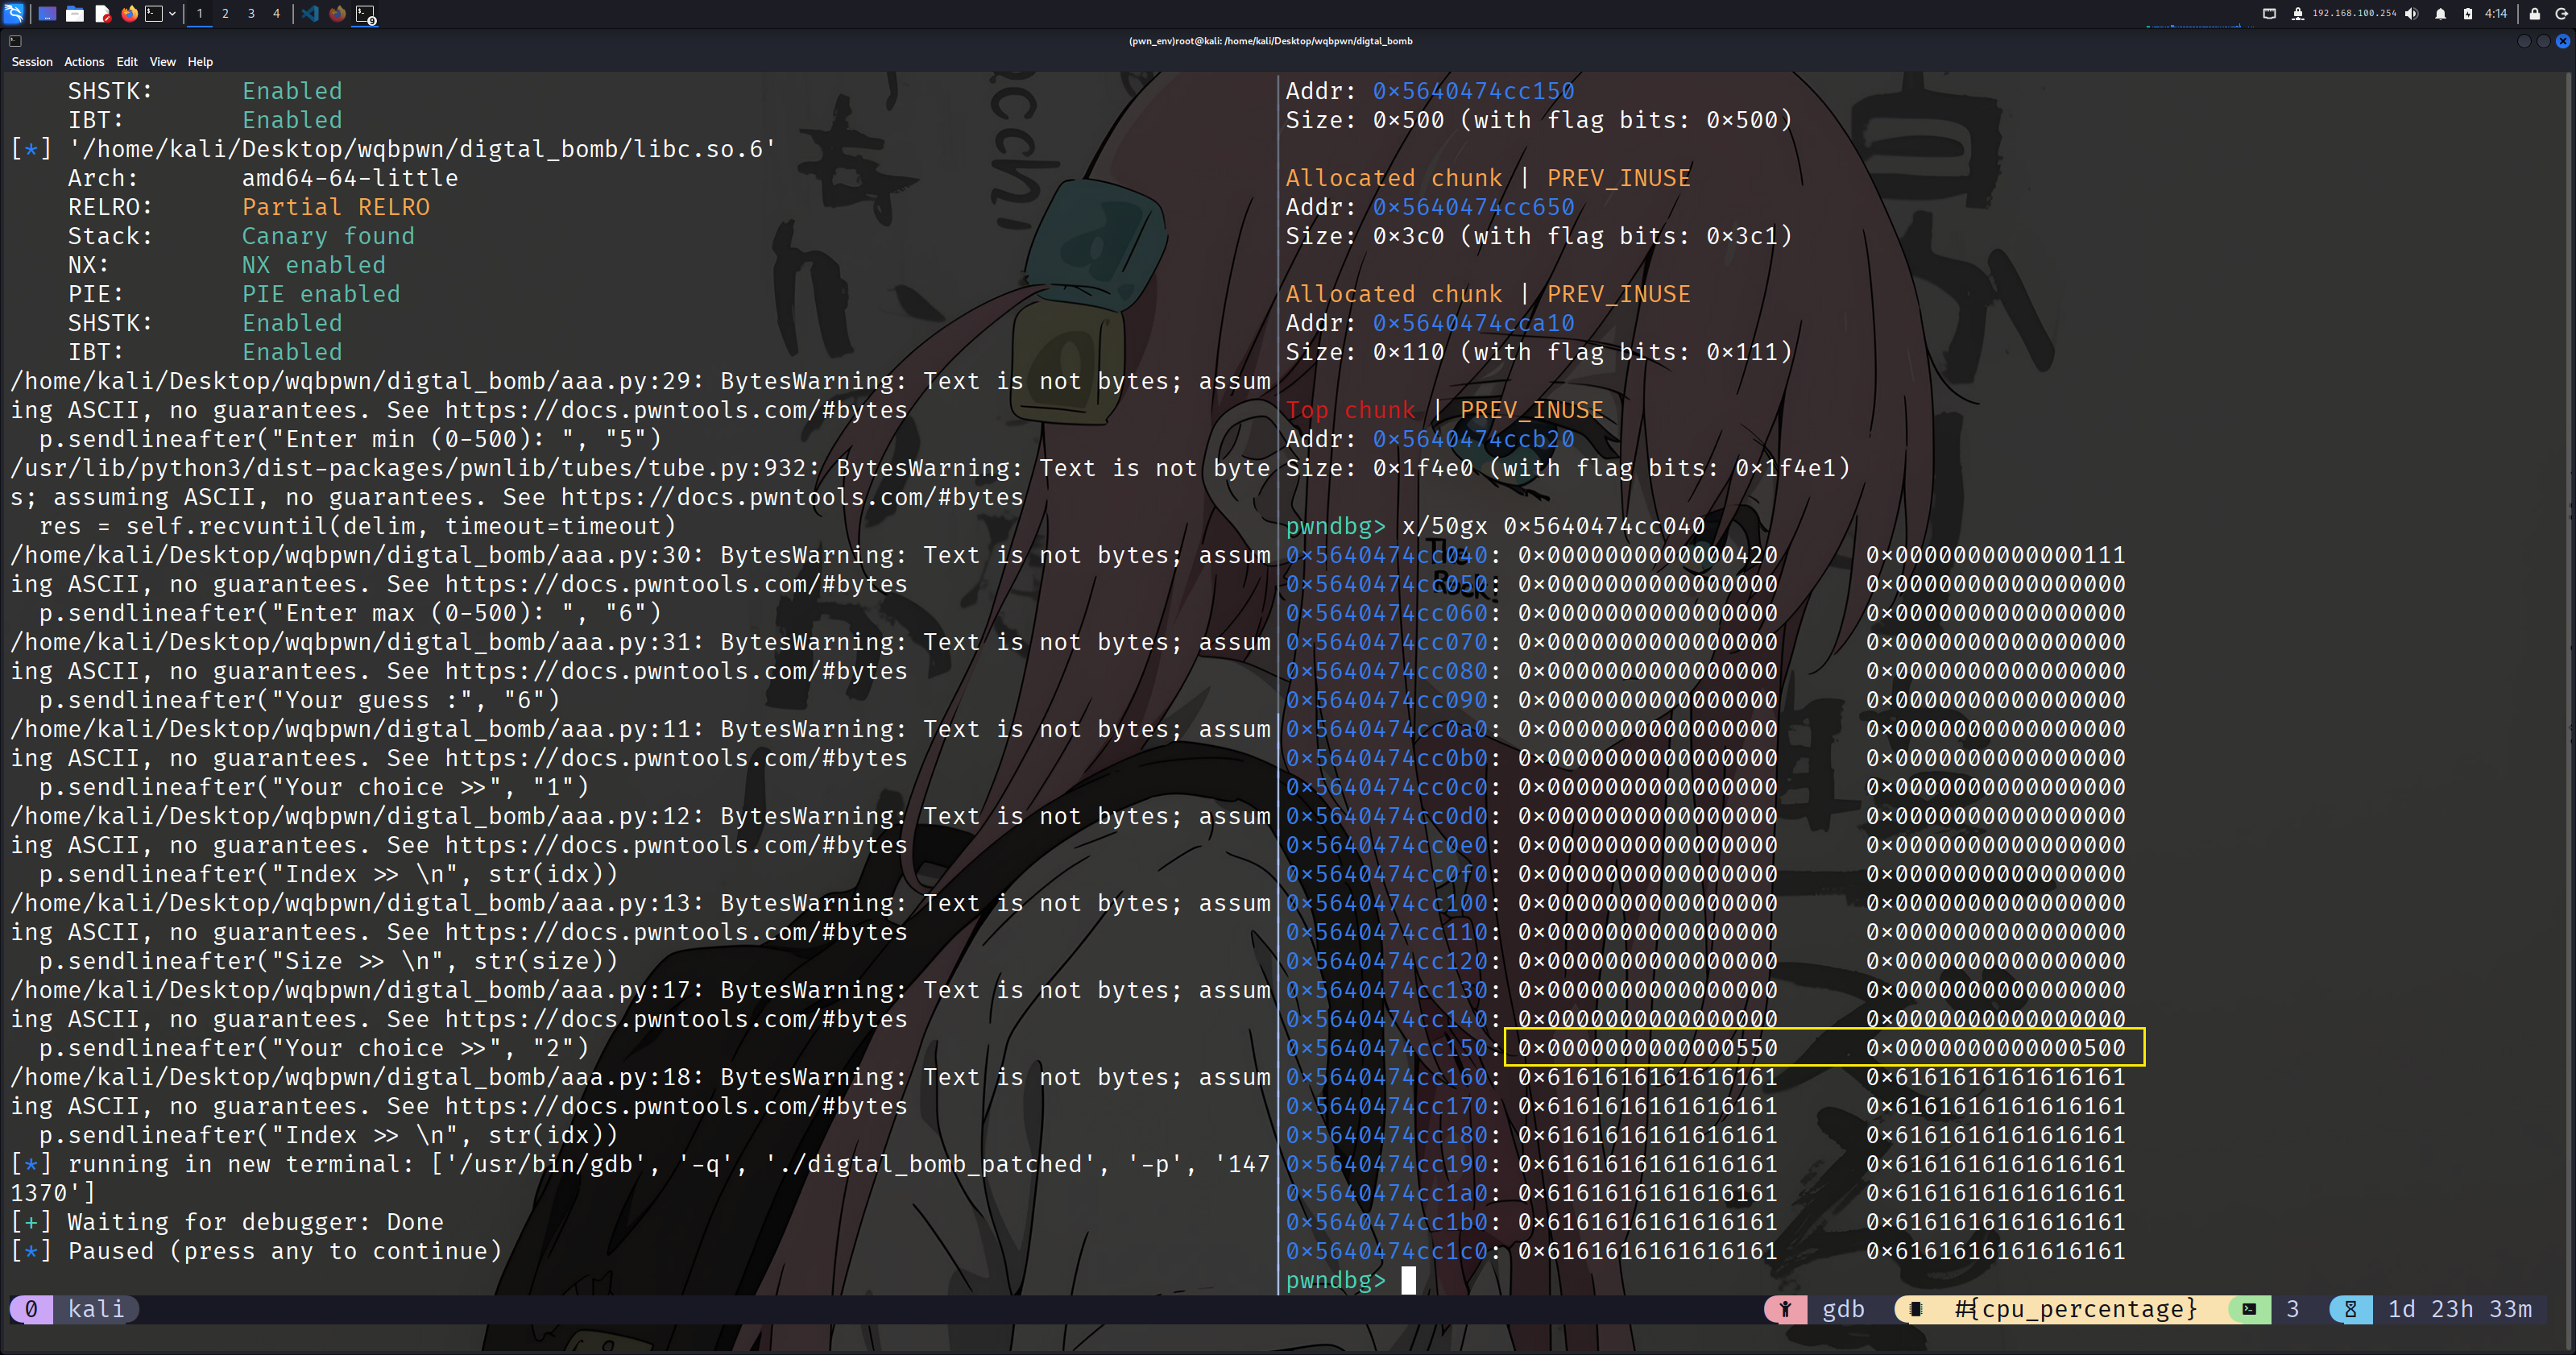Click the wired network tray icon
The height and width of the screenshot is (1355, 2576).
[2269, 14]
